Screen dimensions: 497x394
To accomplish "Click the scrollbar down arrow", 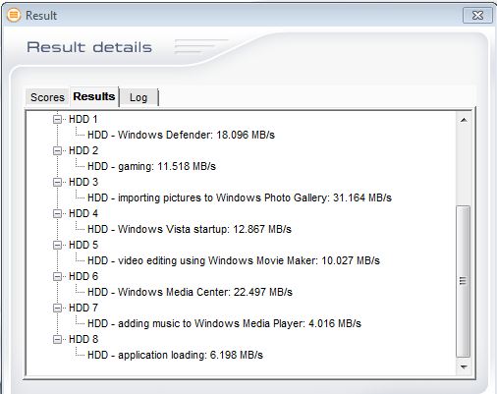I will click(464, 366).
